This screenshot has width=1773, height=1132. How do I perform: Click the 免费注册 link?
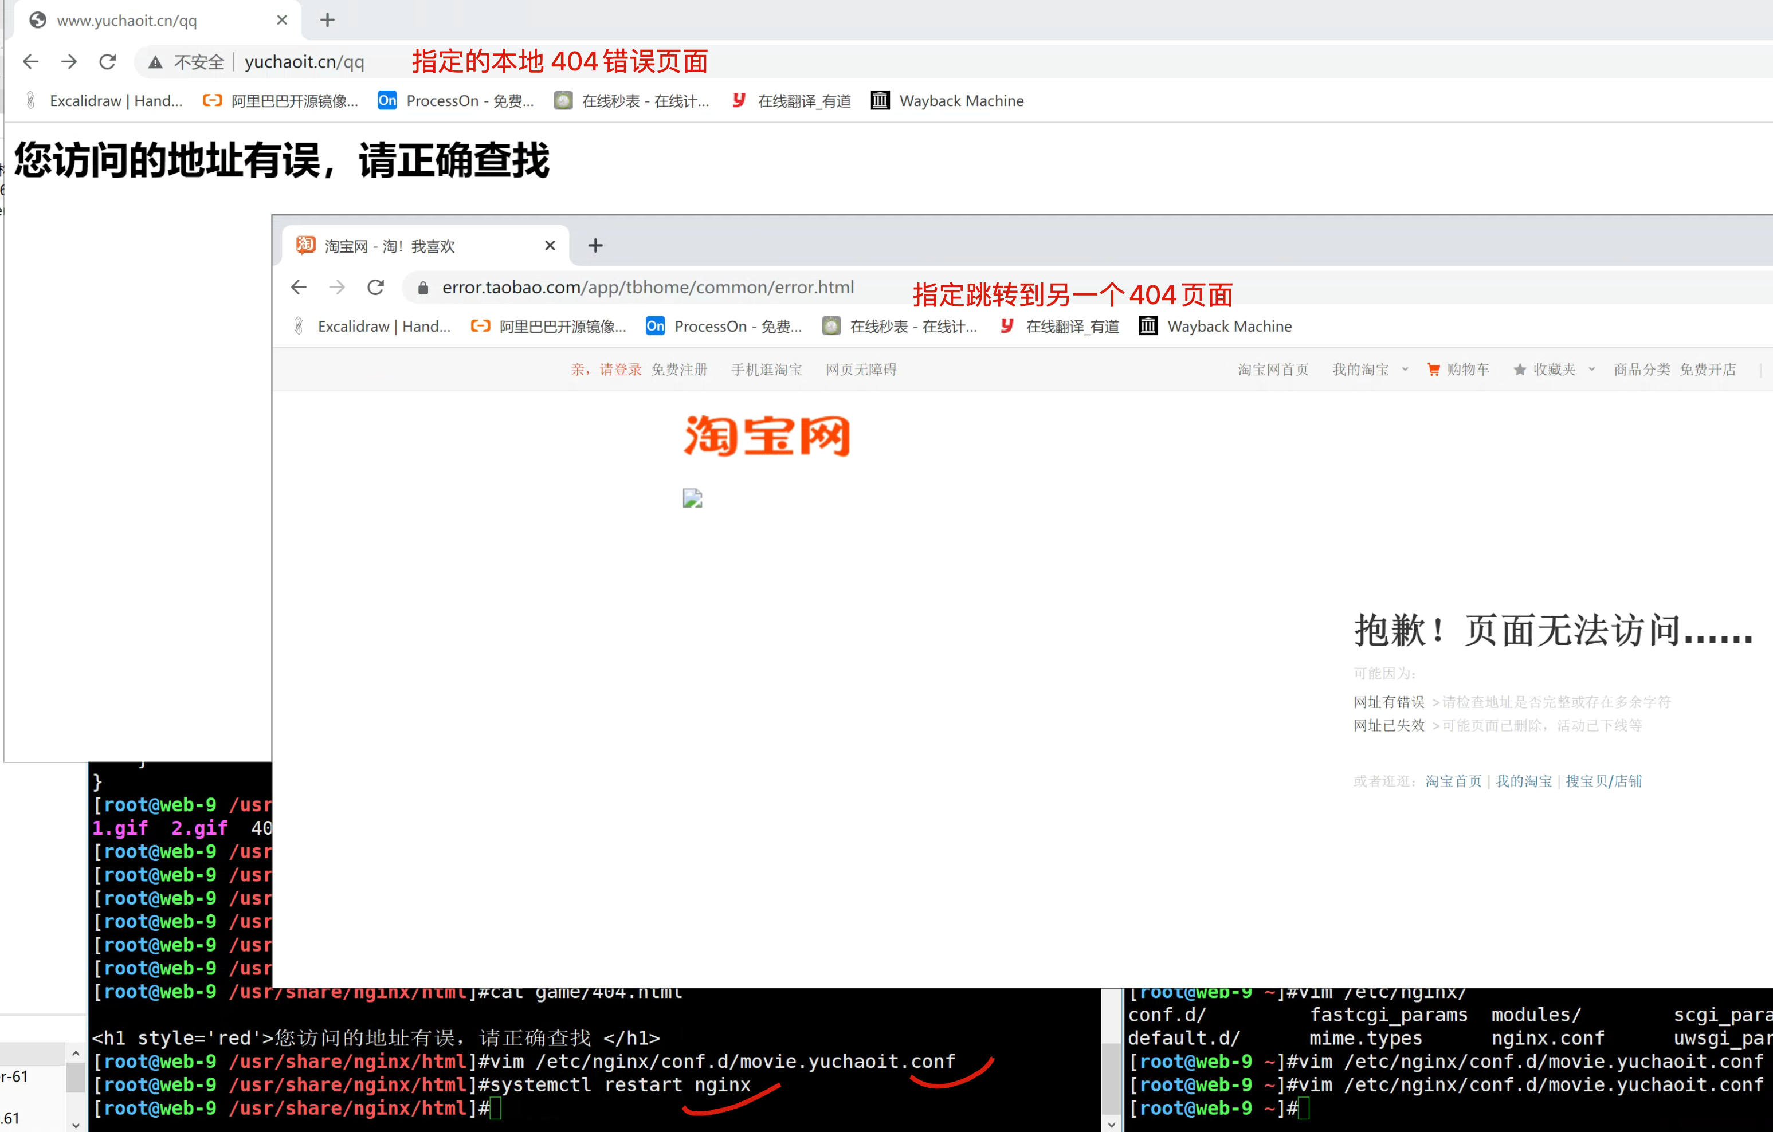[x=679, y=370]
